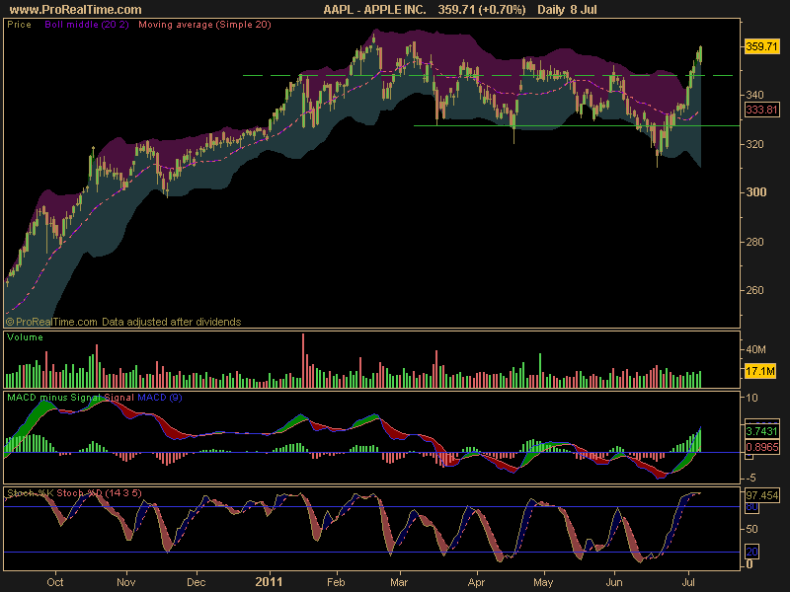Click the Jul date axis label

point(688,582)
